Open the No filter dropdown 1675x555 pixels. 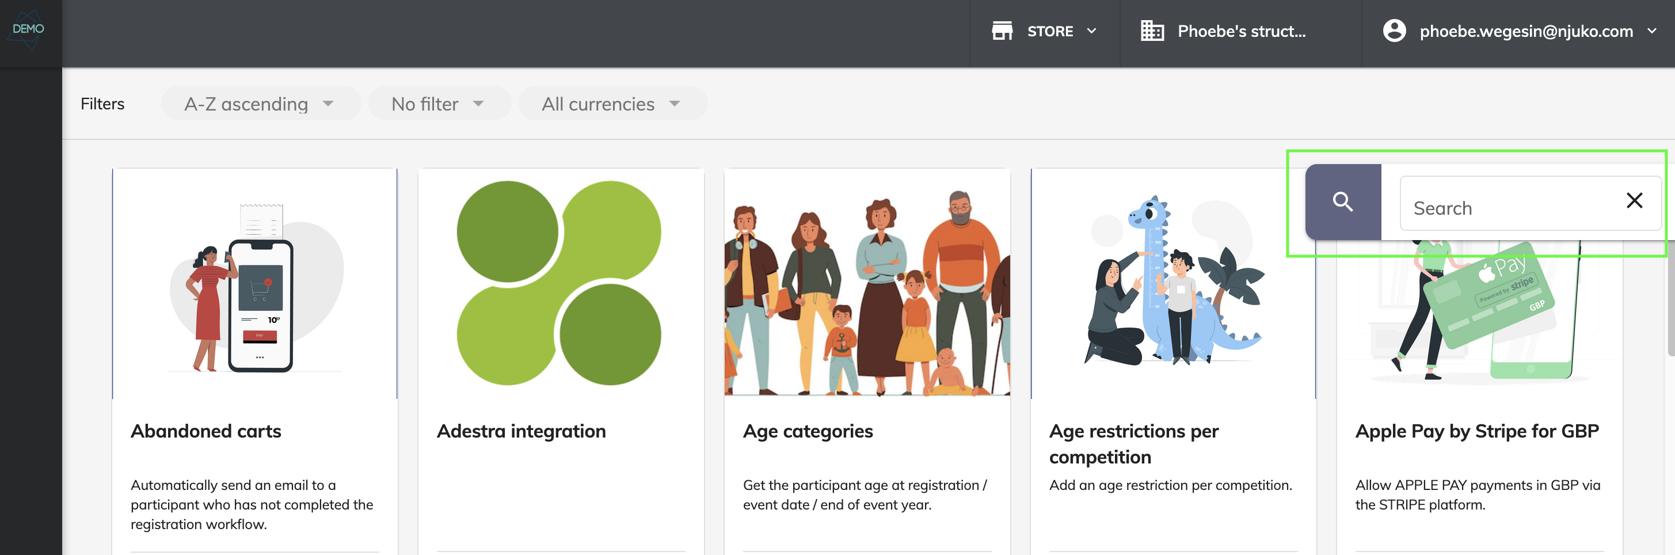(439, 104)
